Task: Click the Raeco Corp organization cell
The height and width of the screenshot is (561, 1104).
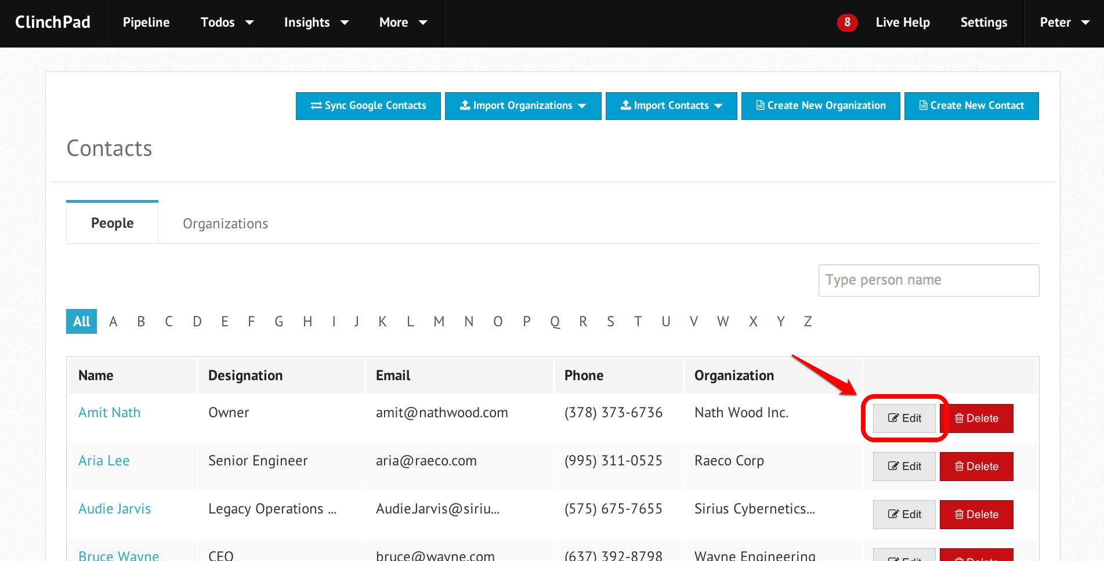Action: click(729, 461)
